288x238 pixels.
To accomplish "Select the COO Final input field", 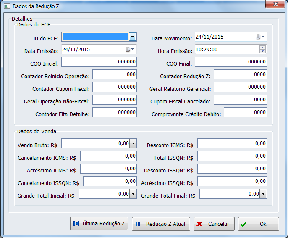I will coord(230,62).
